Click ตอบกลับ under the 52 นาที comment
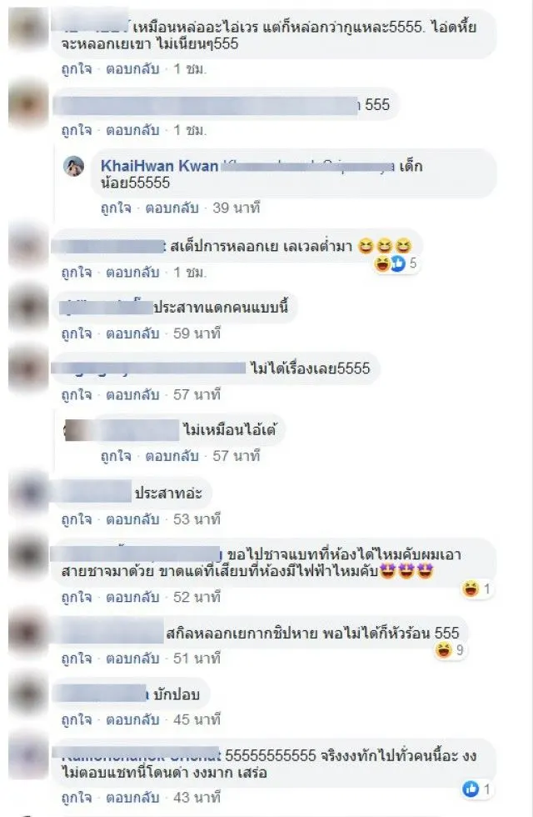 (132, 597)
